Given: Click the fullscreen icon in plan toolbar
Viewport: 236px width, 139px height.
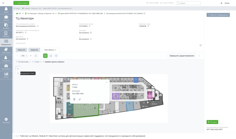Looking at the screenshot, I should pyautogui.click(x=36, y=56).
